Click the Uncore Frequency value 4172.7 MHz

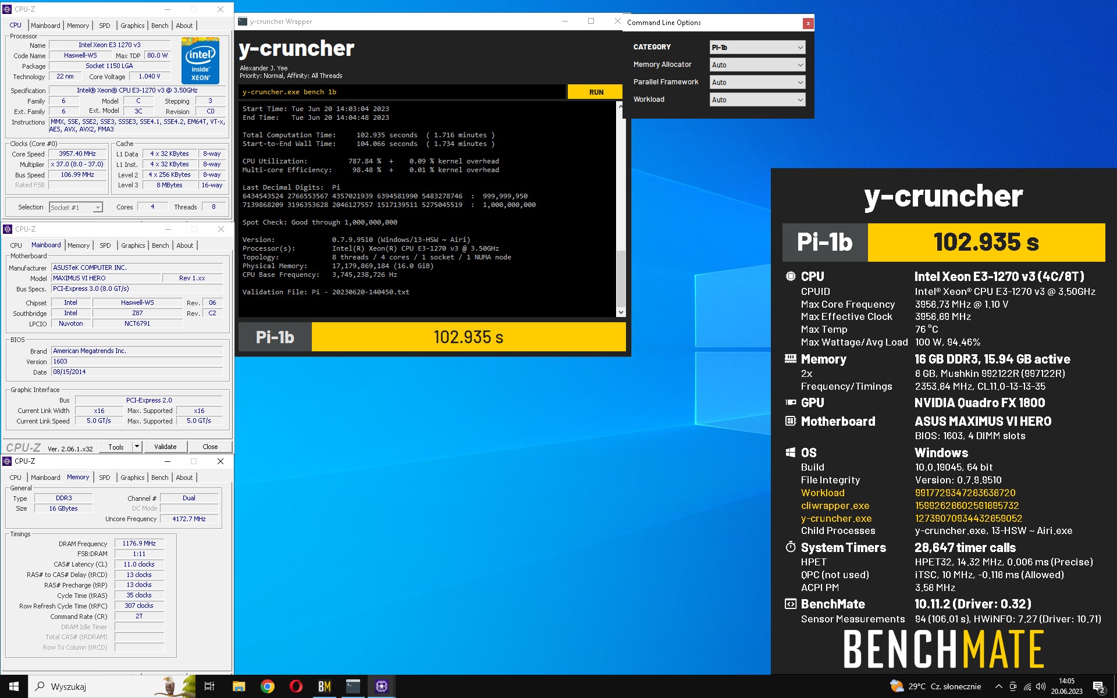tap(189, 519)
